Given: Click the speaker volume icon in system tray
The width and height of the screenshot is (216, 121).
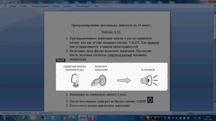Looking at the screenshot, I should click(177, 118).
